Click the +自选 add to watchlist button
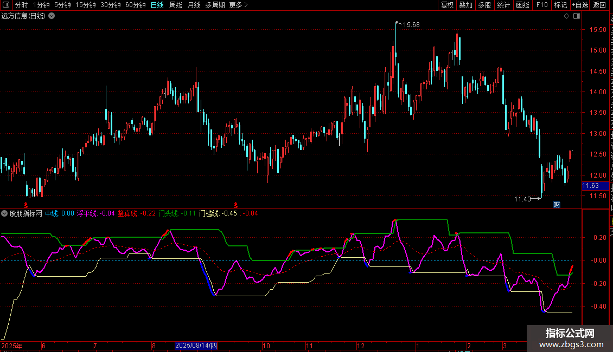The height and width of the screenshot is (352, 613). click(580, 5)
